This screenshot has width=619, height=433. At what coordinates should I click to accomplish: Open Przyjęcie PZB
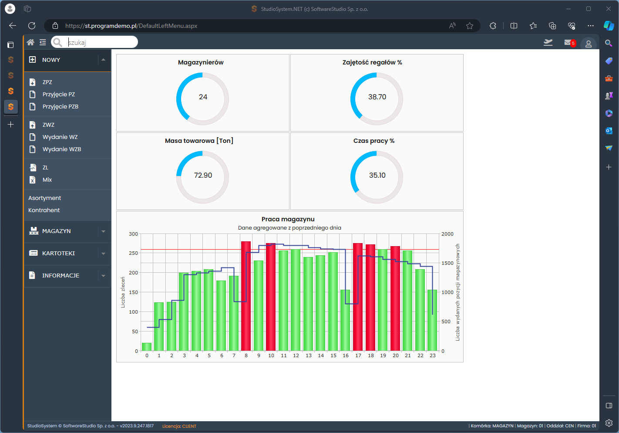tap(61, 106)
